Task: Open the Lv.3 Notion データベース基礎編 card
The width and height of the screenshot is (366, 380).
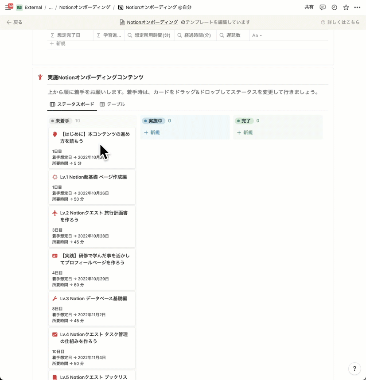Action: click(92, 309)
